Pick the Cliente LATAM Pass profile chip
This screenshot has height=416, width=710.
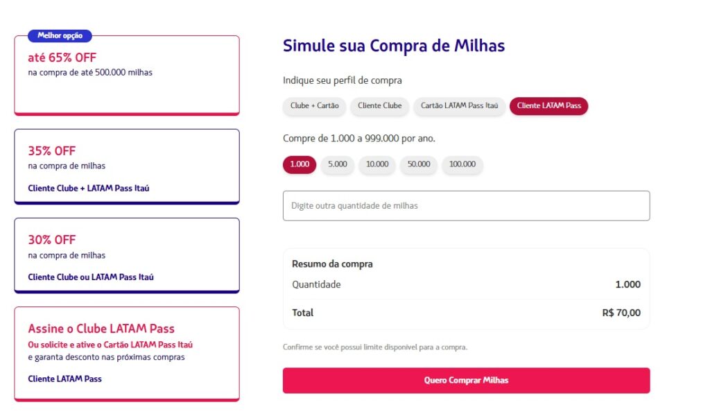[548, 106]
